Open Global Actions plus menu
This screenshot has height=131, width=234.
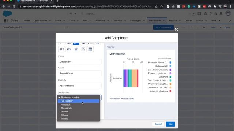(x=199, y=14)
